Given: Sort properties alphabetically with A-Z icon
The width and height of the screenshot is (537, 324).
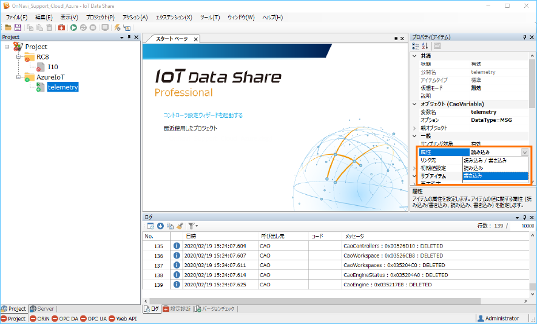Looking at the screenshot, I should (x=425, y=46).
